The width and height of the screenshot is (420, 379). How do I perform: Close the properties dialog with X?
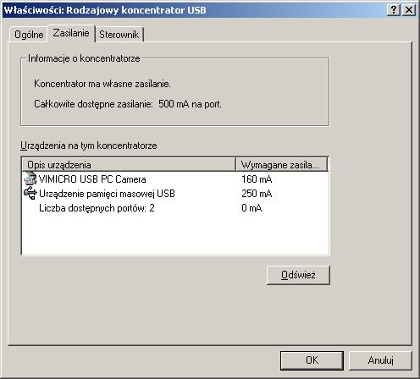(409, 10)
